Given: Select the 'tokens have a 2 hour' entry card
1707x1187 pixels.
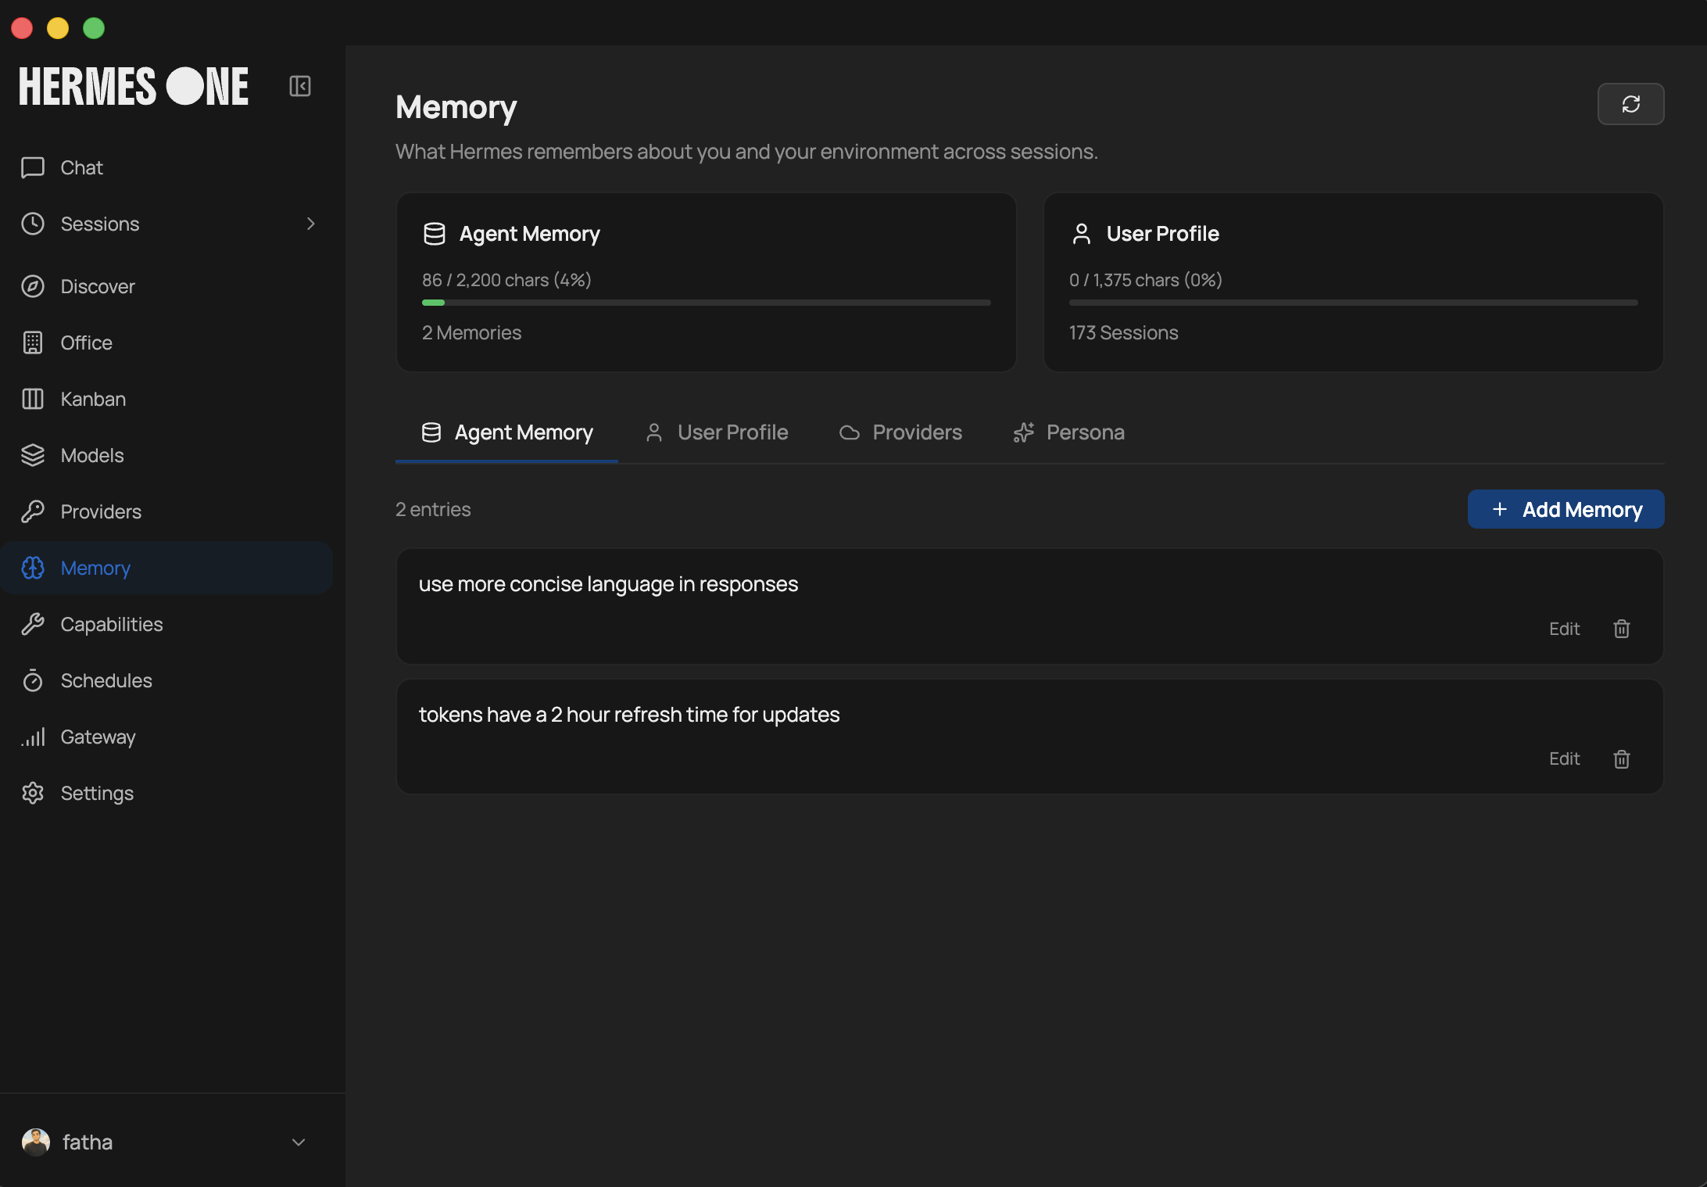Looking at the screenshot, I should click(x=1030, y=737).
